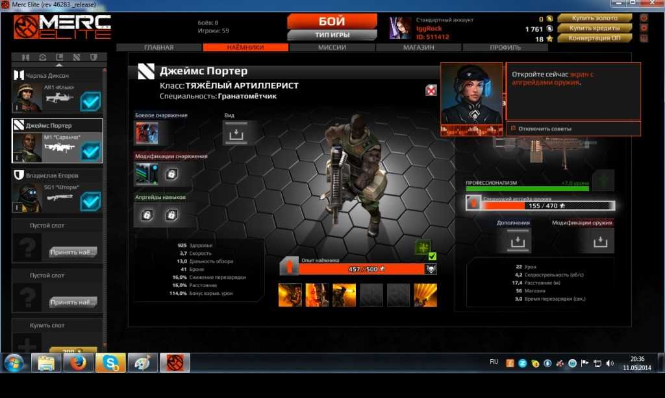Toggle Чарльз Диксон selection checkbox
The image size is (665, 398).
(x=90, y=102)
